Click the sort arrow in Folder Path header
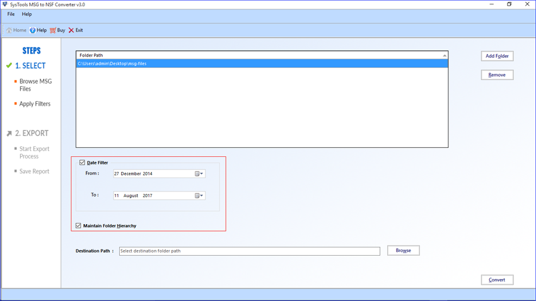This screenshot has width=536, height=301. pos(445,55)
